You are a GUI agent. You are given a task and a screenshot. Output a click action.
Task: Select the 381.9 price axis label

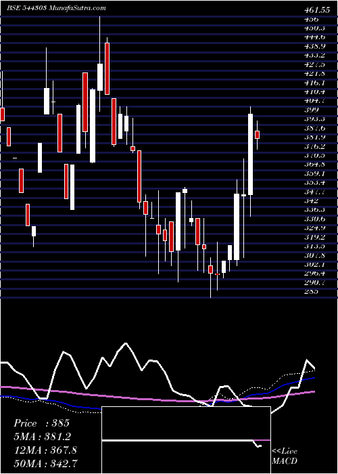[315, 137]
